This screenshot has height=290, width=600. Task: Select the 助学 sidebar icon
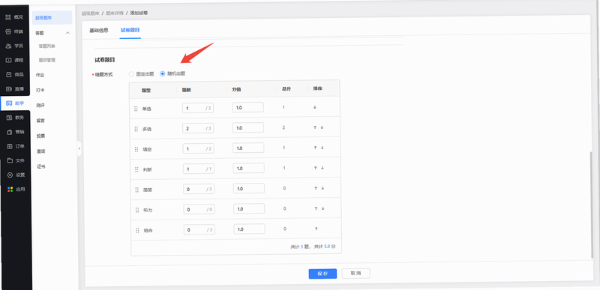point(9,103)
